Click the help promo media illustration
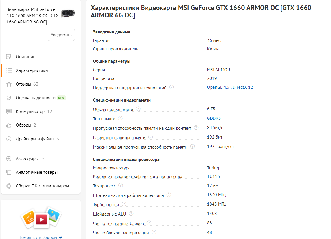The width and height of the screenshot is (331, 239). pos(41,218)
